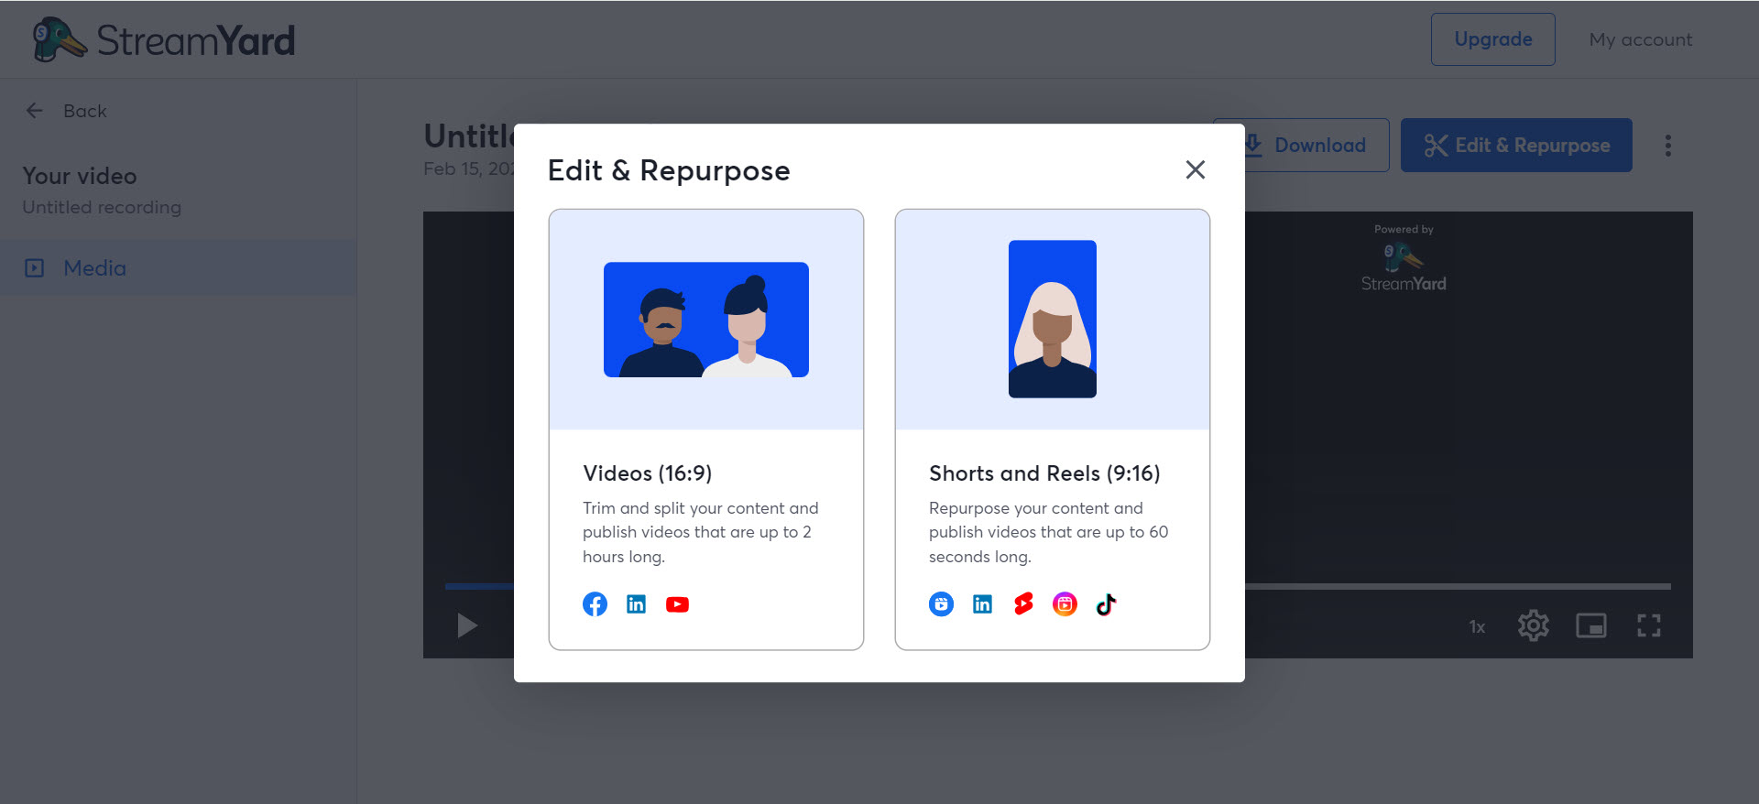Select the Videos (16:9) card
This screenshot has height=804, width=1759.
click(x=706, y=429)
